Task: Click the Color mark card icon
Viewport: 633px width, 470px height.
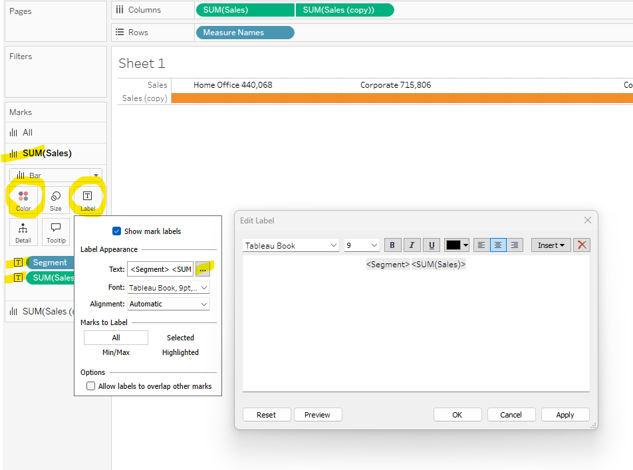Action: click(23, 199)
